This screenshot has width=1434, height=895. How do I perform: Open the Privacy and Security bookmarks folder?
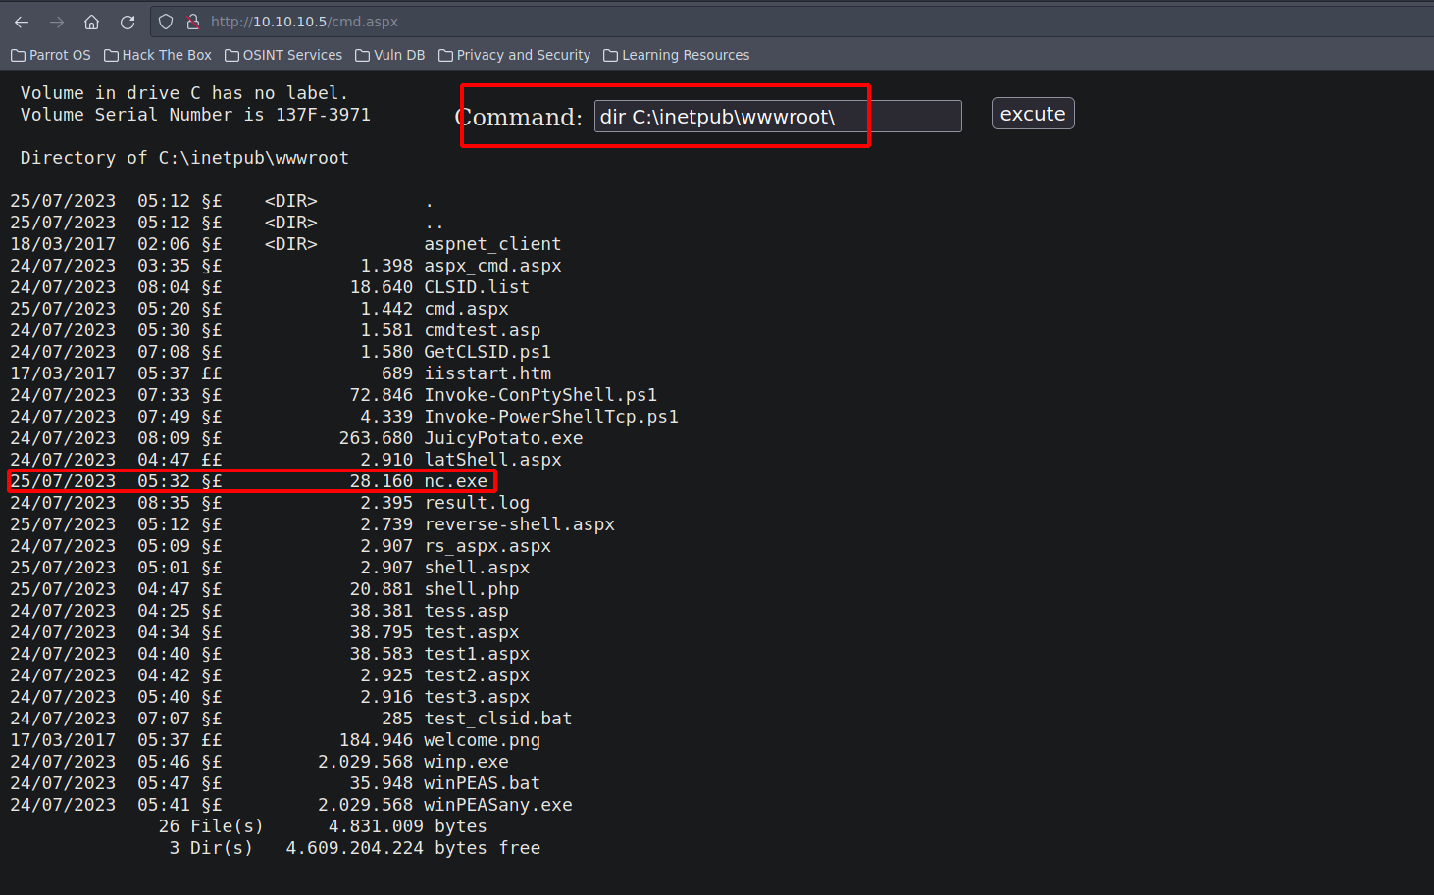click(524, 55)
